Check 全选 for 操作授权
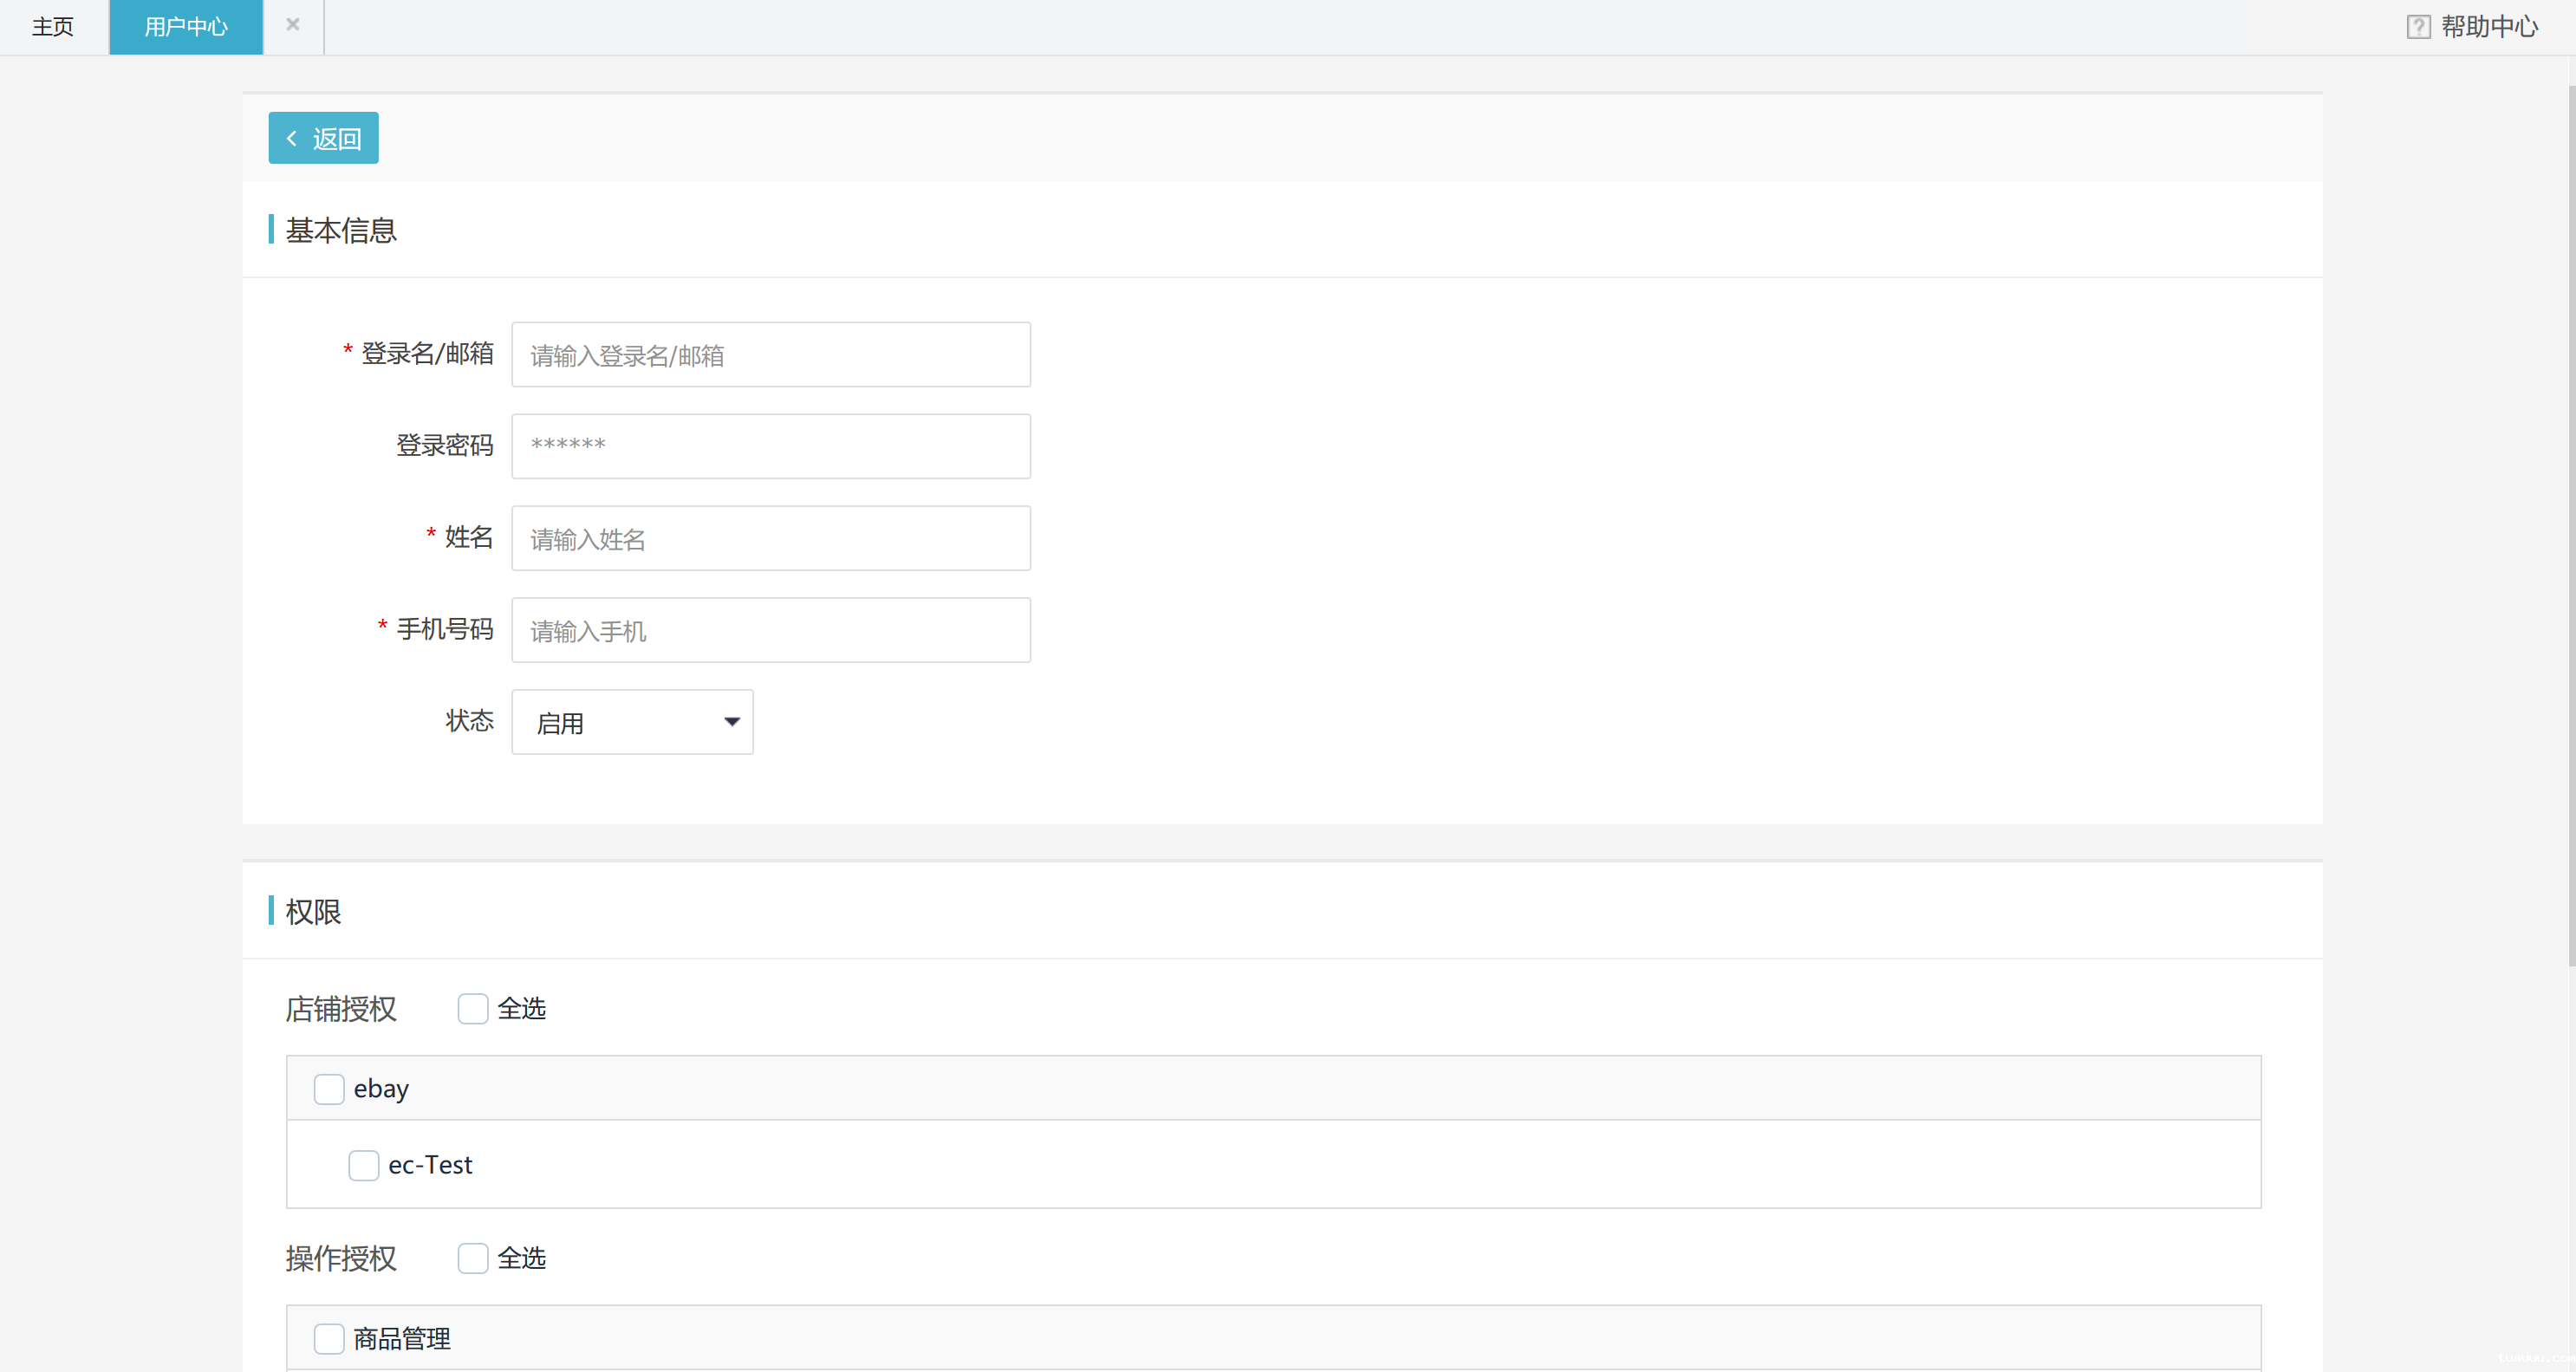Image resolution: width=2576 pixels, height=1372 pixels. click(x=473, y=1258)
